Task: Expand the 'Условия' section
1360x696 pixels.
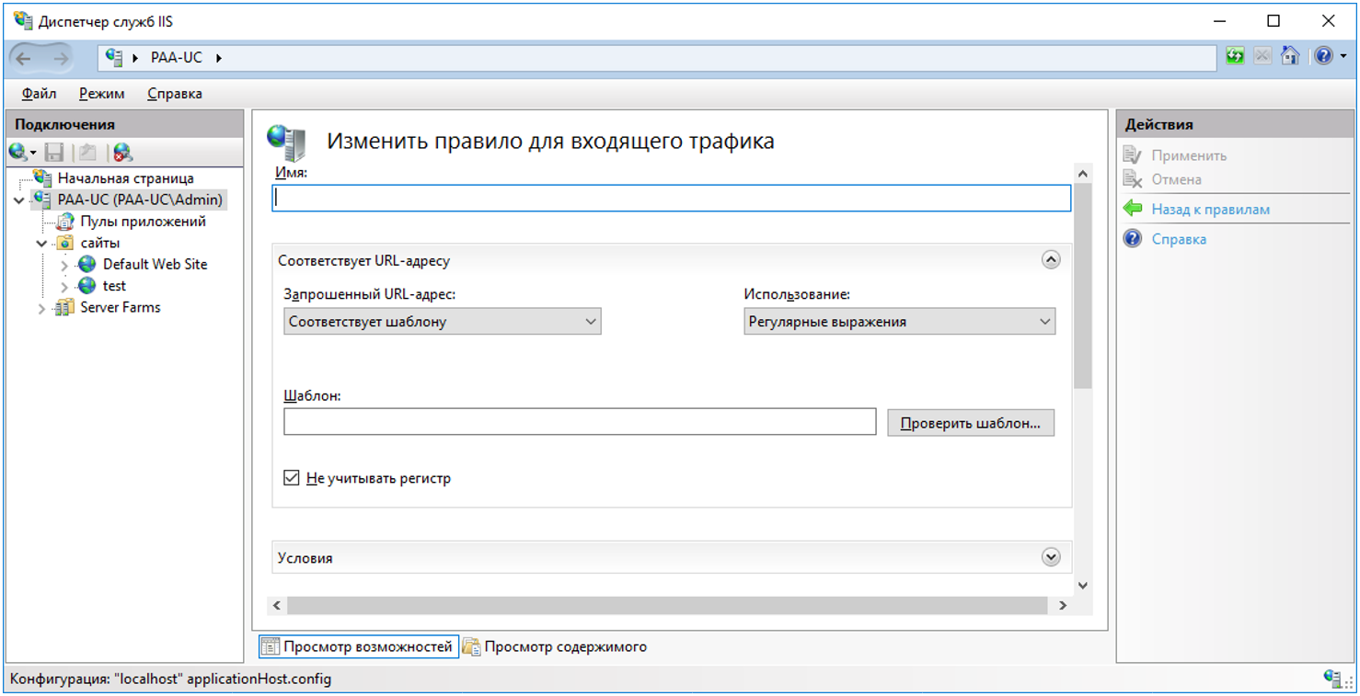Action: coord(1051,557)
